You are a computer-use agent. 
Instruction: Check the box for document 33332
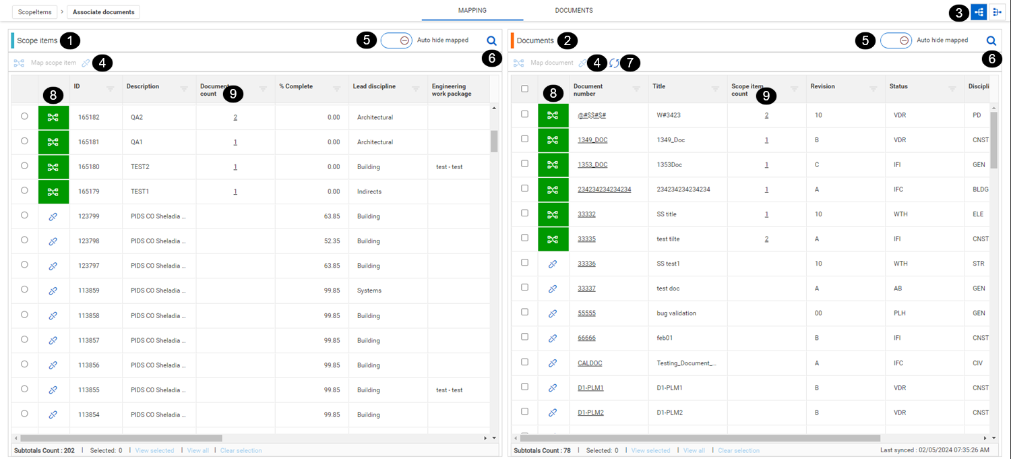[524, 214]
